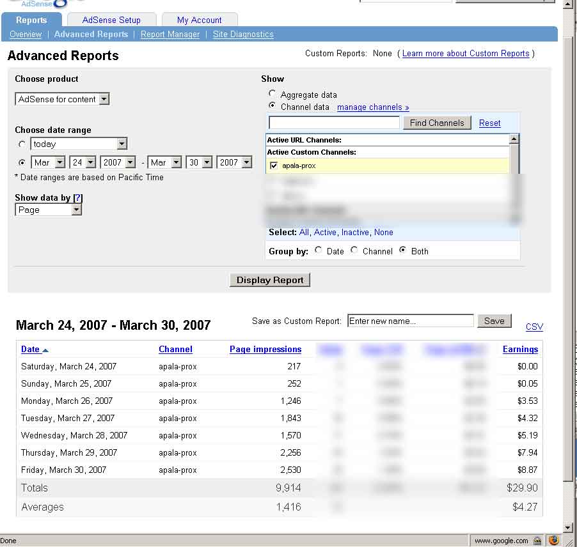The height and width of the screenshot is (547, 577).
Task: Click the 1,416 average impressions value
Action: point(288,507)
